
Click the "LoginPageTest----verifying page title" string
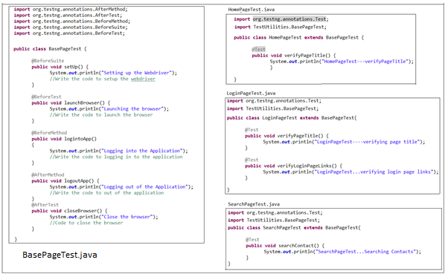[367, 142]
